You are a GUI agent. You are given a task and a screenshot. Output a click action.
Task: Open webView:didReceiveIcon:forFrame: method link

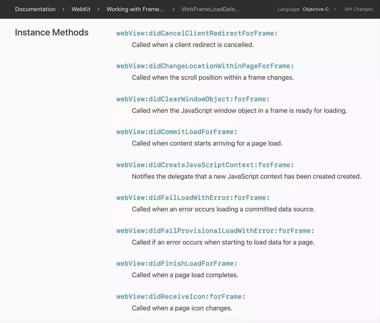pyautogui.click(x=181, y=297)
